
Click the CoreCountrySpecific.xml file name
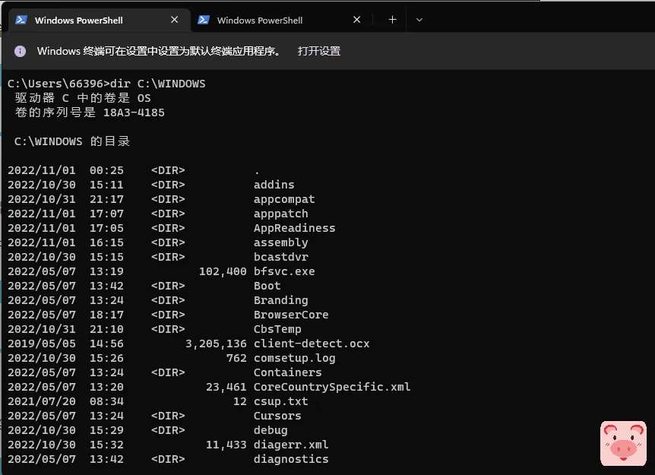(x=332, y=387)
